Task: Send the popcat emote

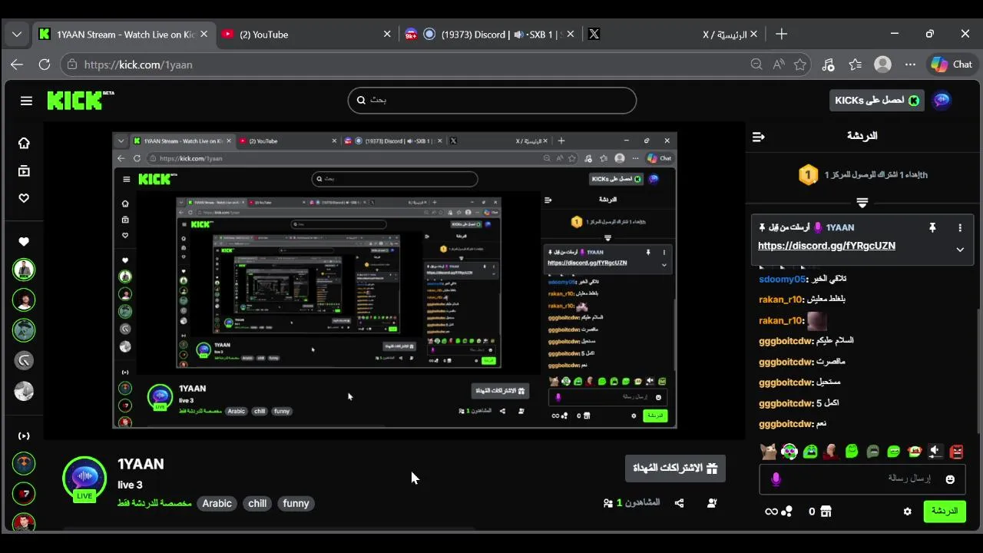Action: [769, 451]
